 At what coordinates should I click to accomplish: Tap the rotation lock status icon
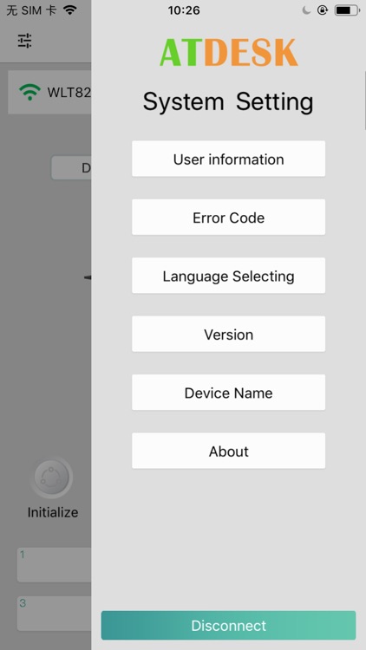click(323, 10)
